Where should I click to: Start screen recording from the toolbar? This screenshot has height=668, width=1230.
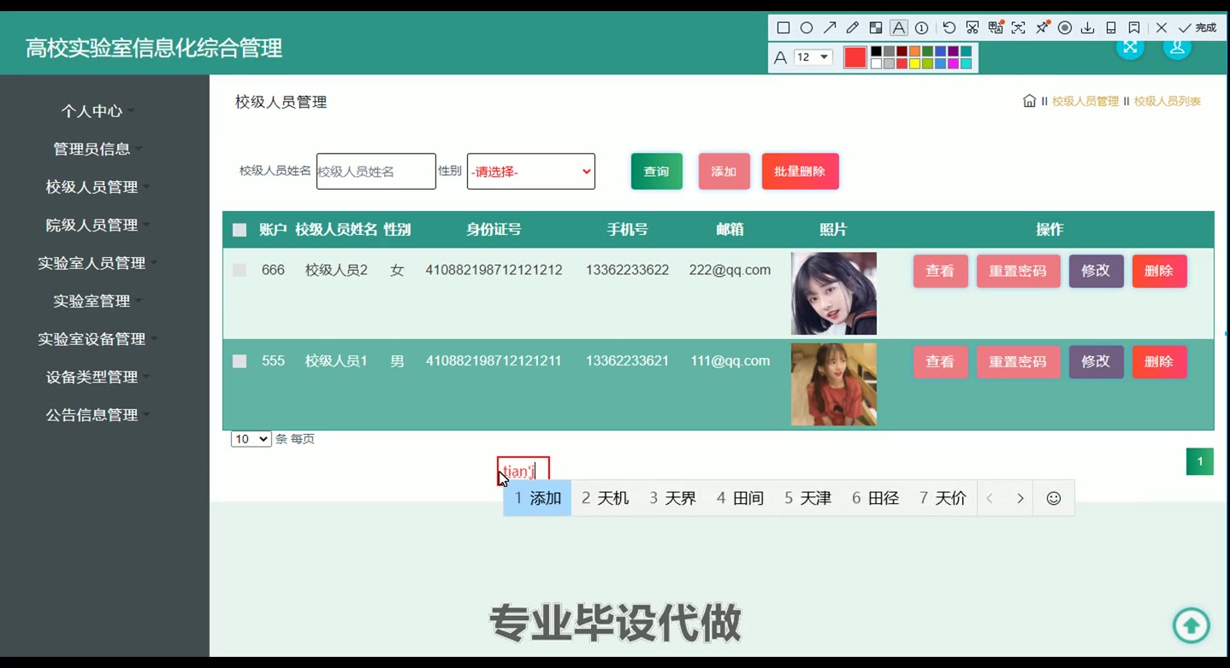(1065, 28)
